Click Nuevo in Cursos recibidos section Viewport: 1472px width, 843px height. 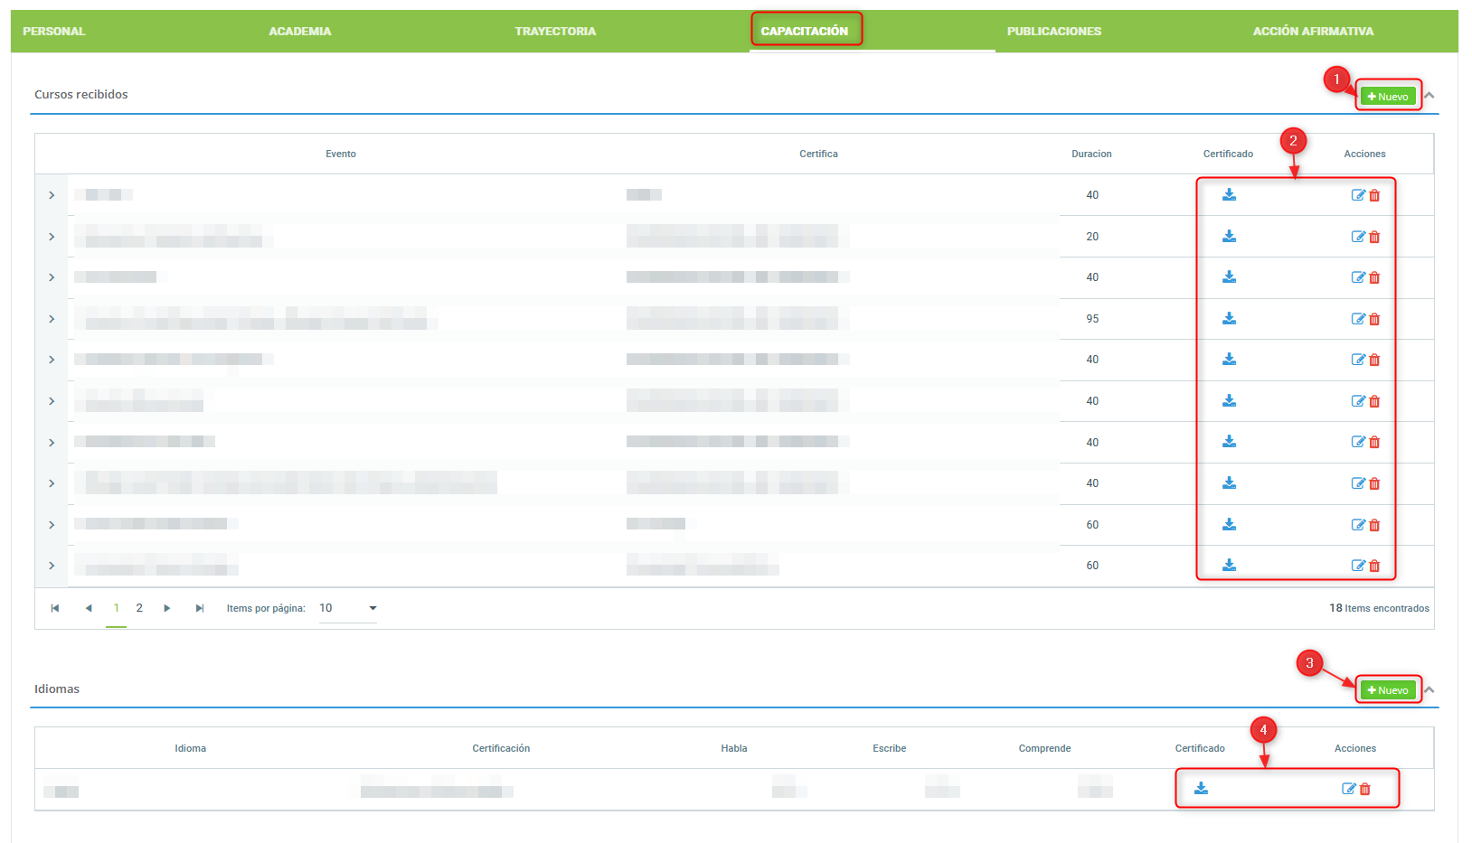[1388, 97]
